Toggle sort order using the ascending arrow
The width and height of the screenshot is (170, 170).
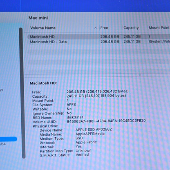[96, 28]
